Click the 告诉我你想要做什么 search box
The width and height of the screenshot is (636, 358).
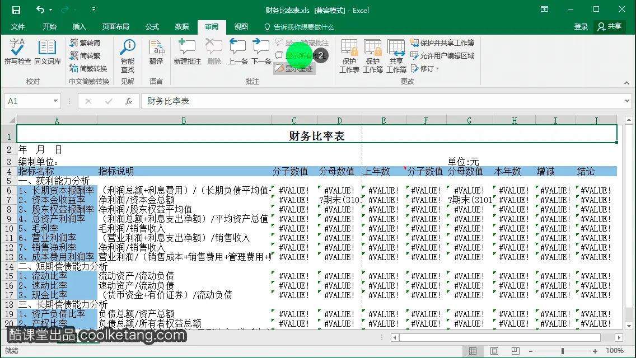coord(300,27)
